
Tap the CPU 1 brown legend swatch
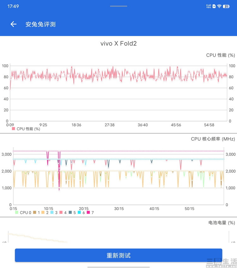point(34,212)
